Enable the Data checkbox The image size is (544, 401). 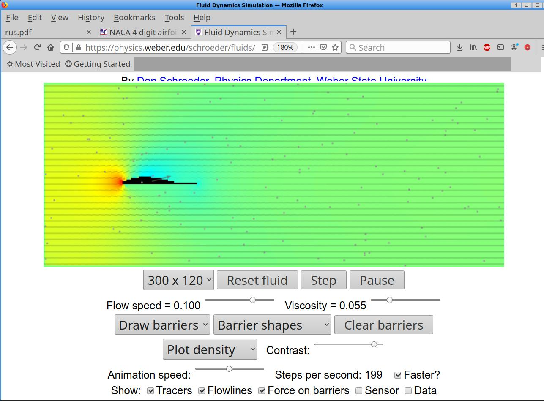[x=408, y=391]
